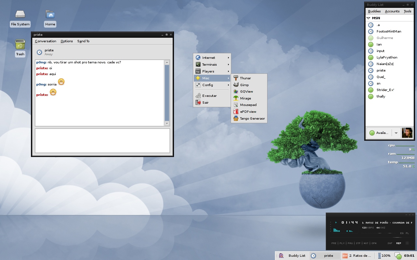Click the green icon beside Strider_Ex'

(x=371, y=90)
